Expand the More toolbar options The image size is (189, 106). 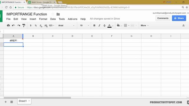pos(144,26)
